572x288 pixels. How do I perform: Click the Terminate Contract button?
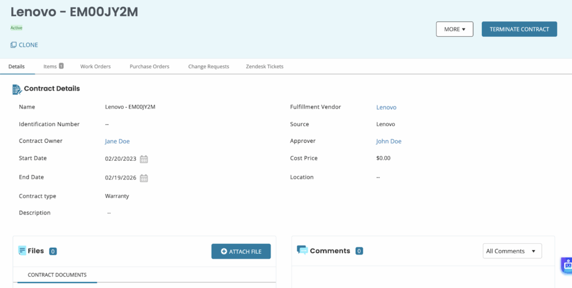519,29
